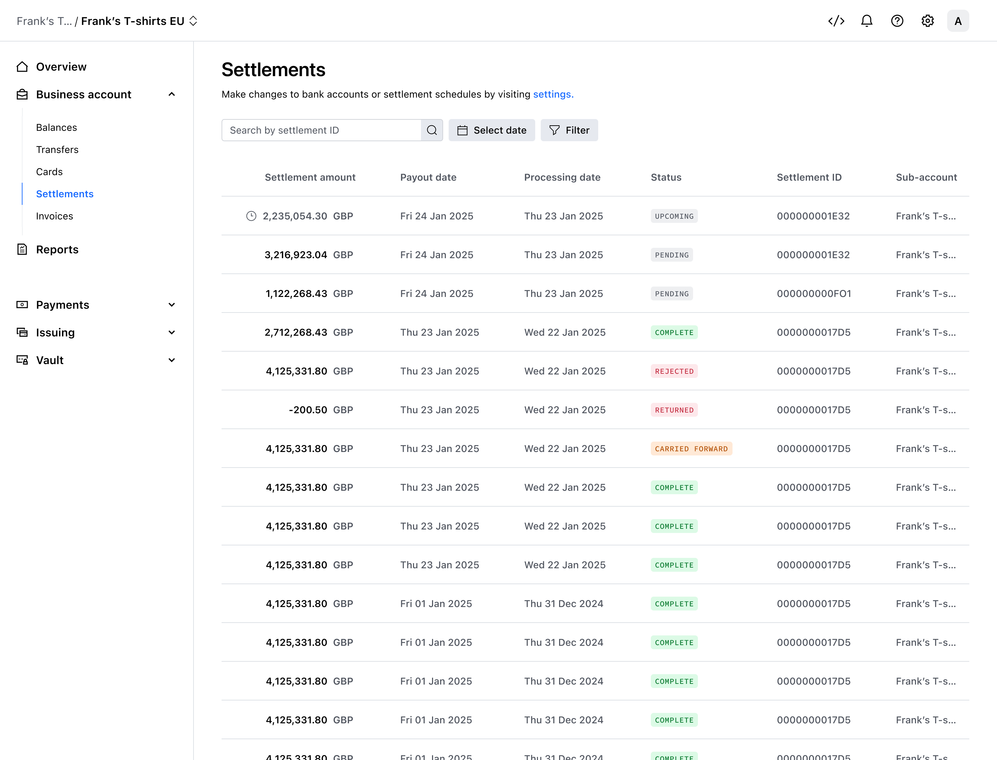Click the Overview label in sidebar

tap(61, 66)
